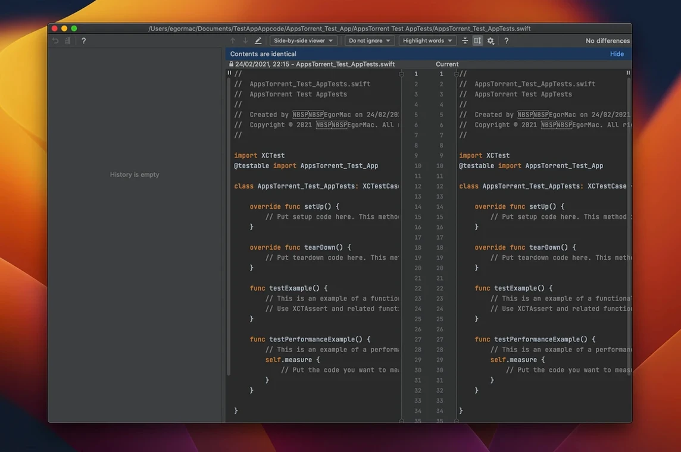Click the jump to source pencil icon
This screenshot has width=681, height=452.
coord(258,41)
